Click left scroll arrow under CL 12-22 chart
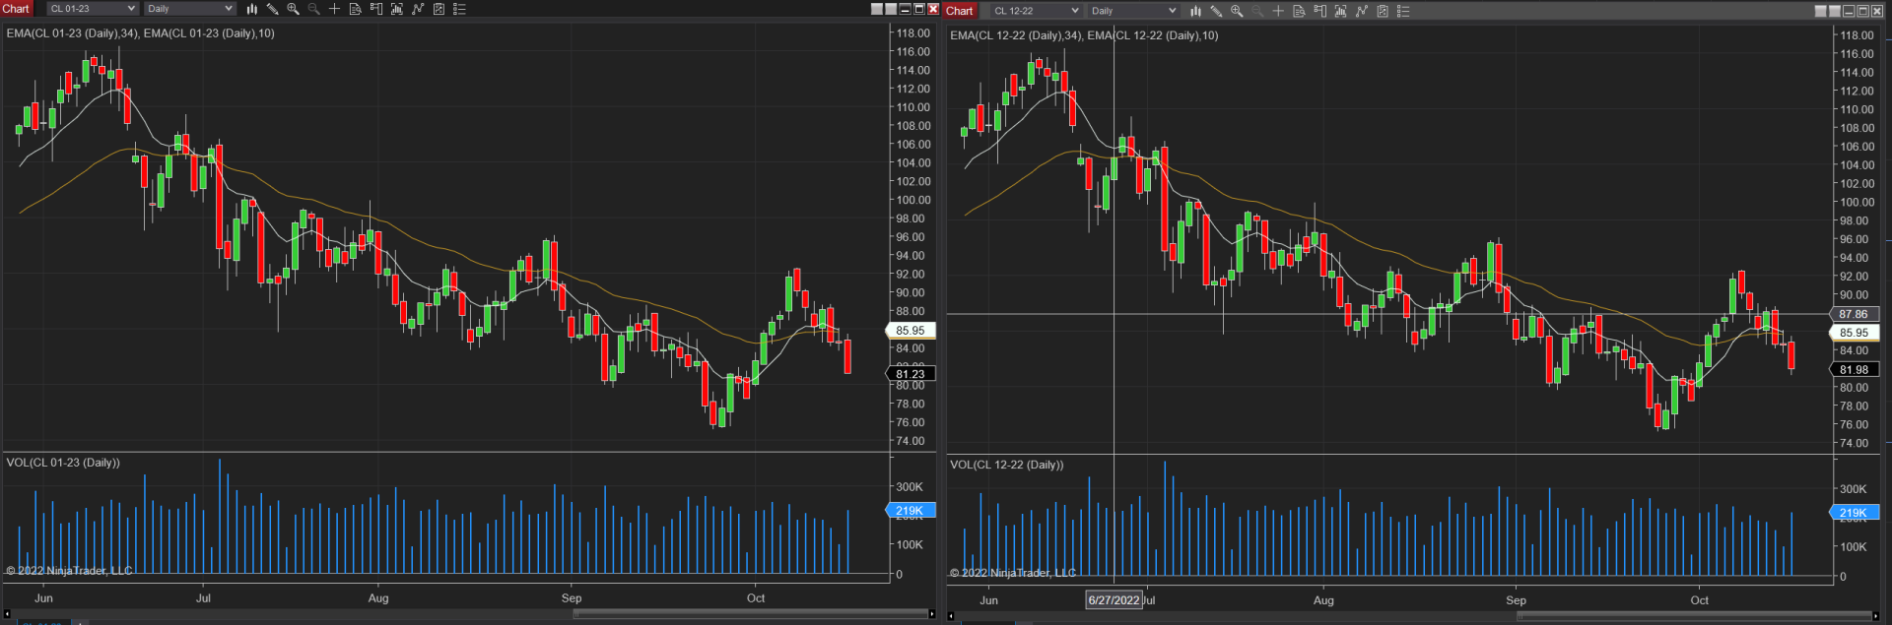The width and height of the screenshot is (1892, 625). point(951,616)
